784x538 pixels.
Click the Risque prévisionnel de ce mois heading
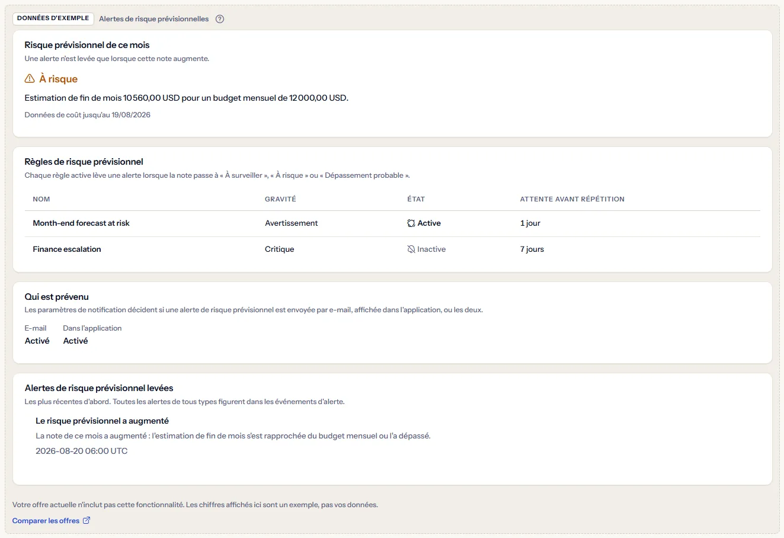click(87, 45)
